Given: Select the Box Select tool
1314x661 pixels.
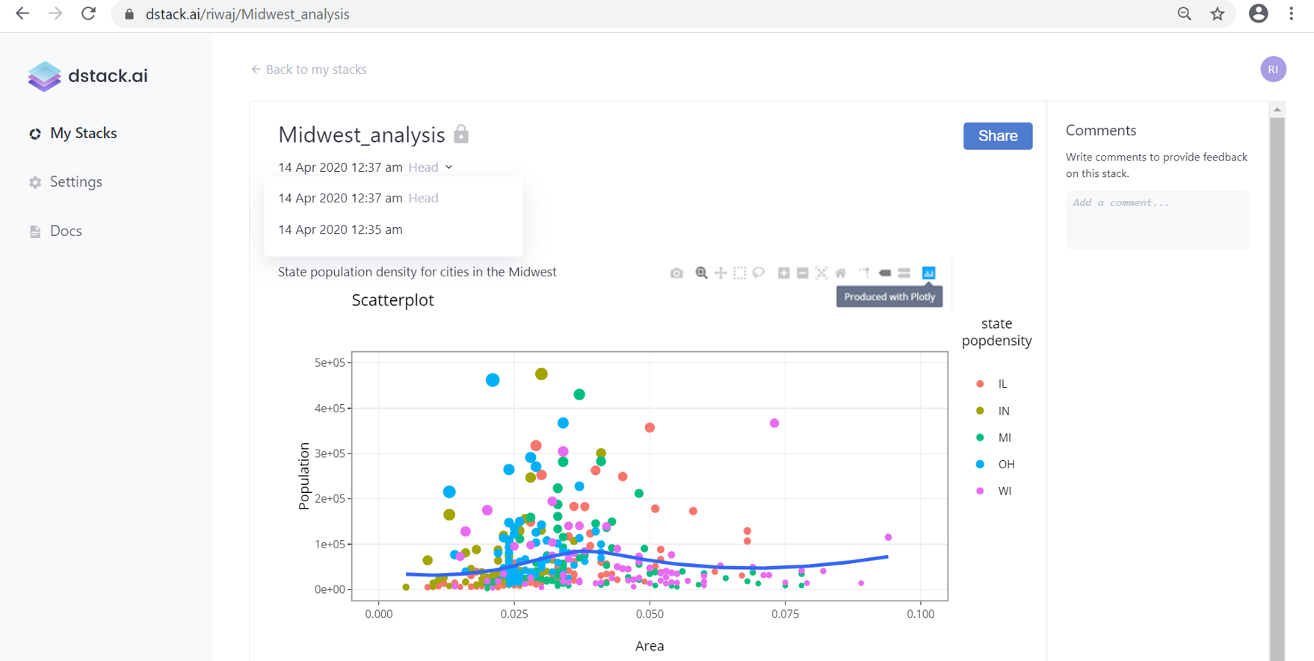Looking at the screenshot, I should pyautogui.click(x=740, y=273).
